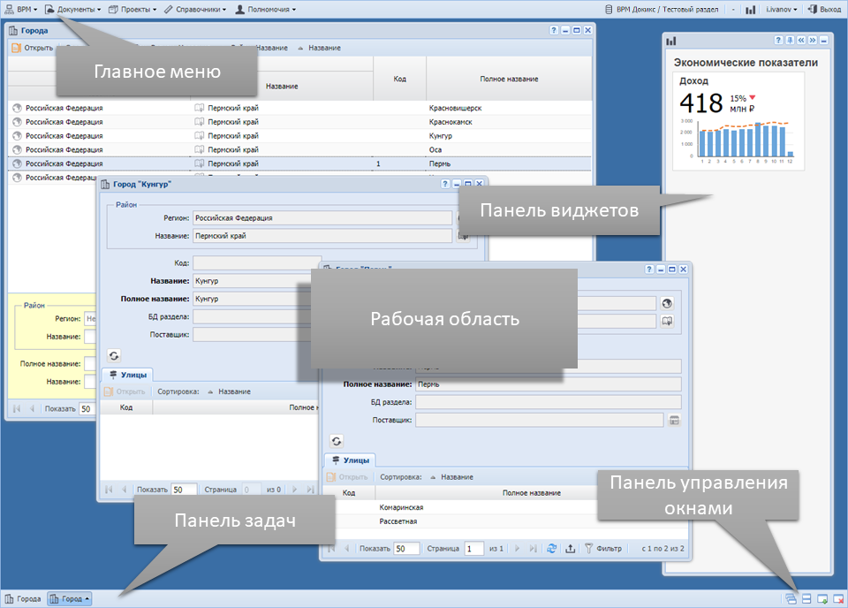Open the Полномочия menu
Screen dimensions: 848x608
click(x=266, y=9)
